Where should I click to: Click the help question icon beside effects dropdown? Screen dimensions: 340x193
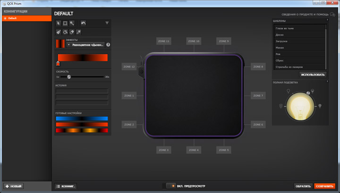108,45
